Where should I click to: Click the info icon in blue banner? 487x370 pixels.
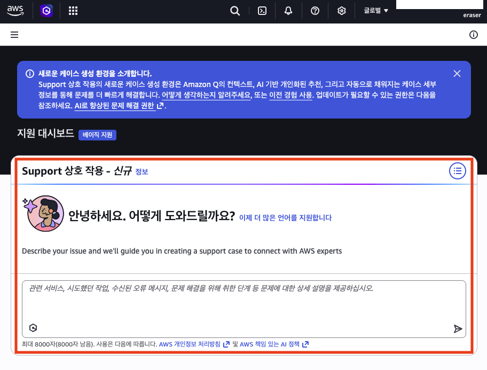[30, 74]
